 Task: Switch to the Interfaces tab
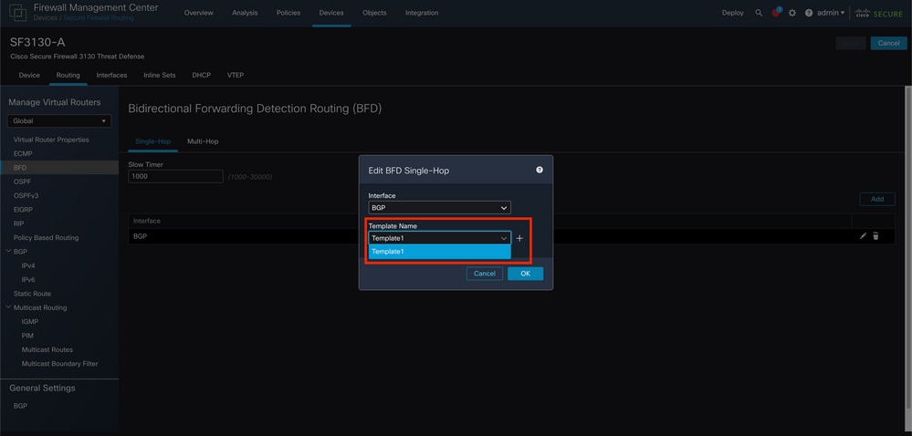point(111,75)
